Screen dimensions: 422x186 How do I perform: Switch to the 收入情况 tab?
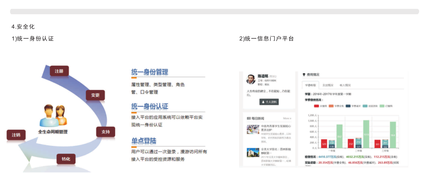point(345,85)
